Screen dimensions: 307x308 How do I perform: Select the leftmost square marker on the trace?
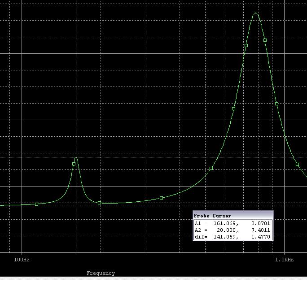point(37,204)
